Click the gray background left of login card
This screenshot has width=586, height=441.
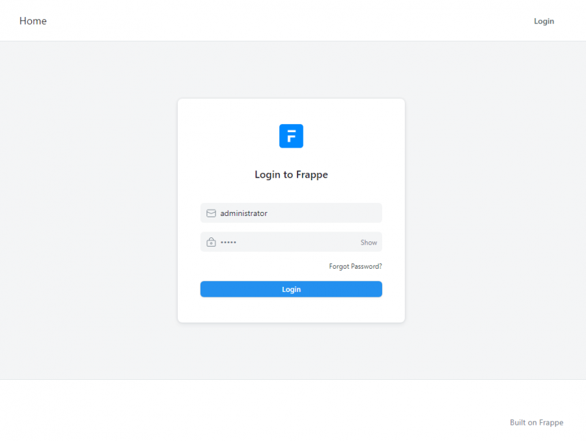pyautogui.click(x=89, y=210)
